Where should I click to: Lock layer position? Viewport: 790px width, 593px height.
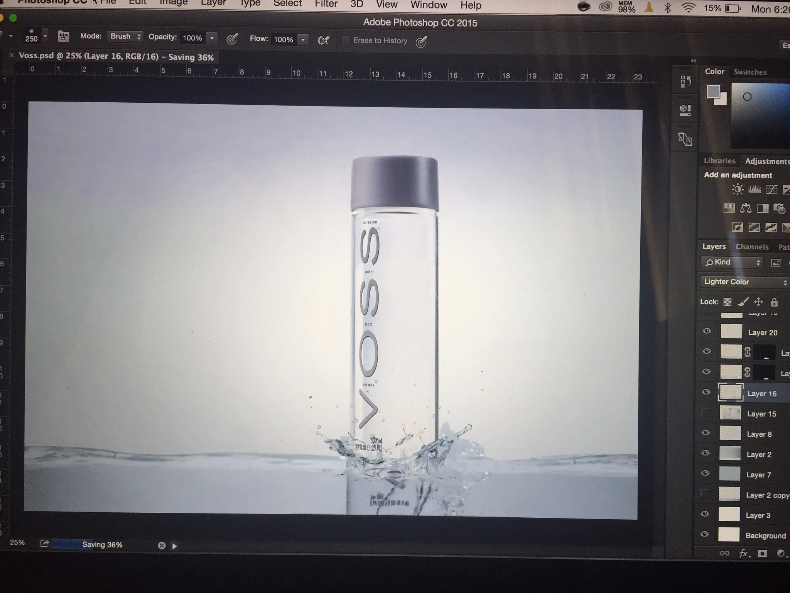(758, 302)
